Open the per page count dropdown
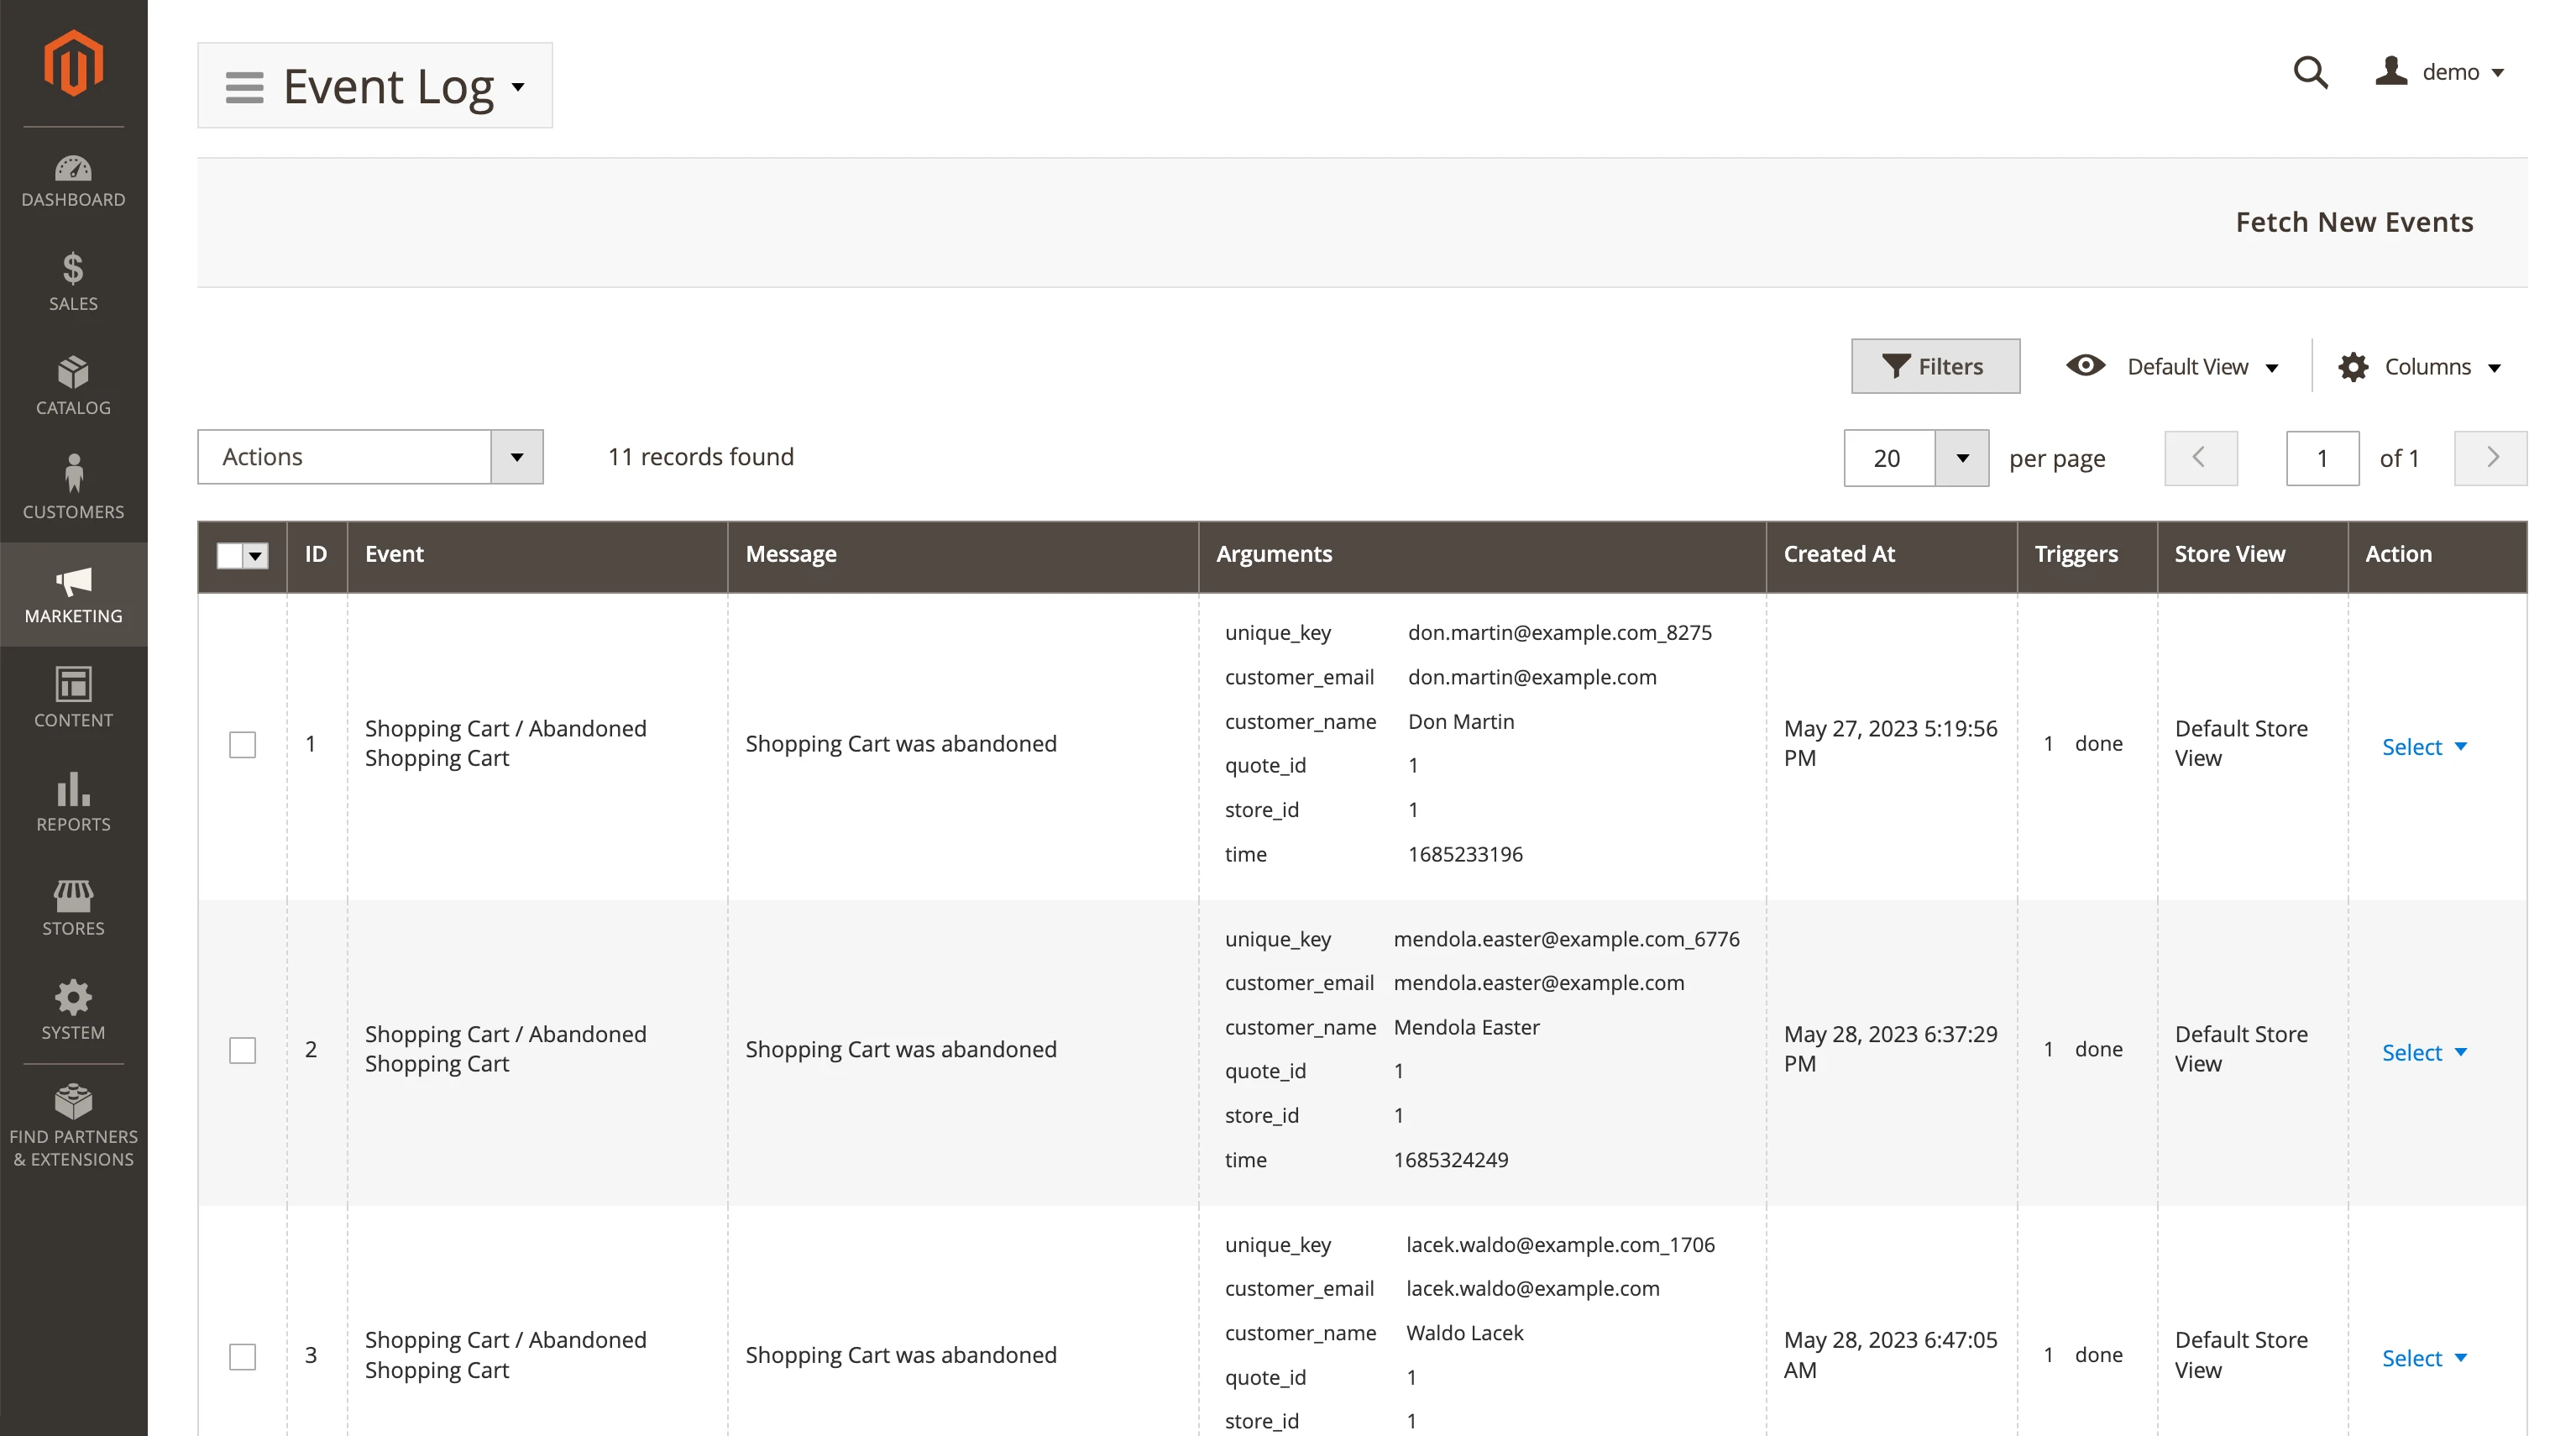 (x=1961, y=458)
